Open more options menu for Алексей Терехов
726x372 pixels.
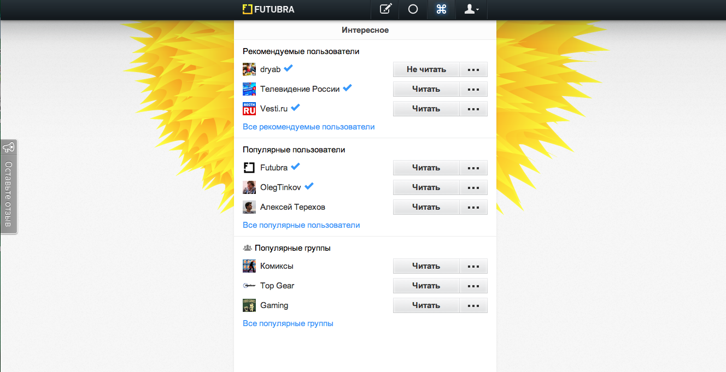(473, 207)
